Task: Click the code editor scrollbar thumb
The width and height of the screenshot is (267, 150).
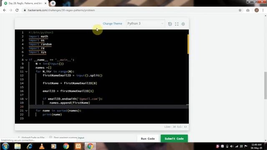Action: (188, 44)
